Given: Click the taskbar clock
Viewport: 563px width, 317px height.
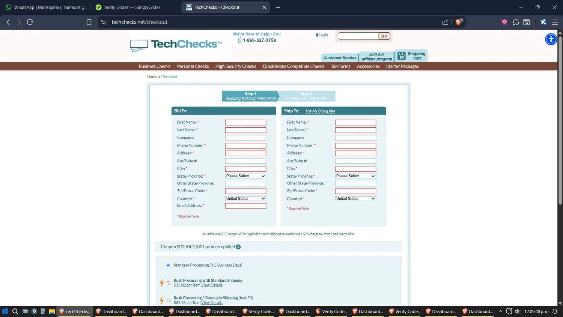Looking at the screenshot, I should pyautogui.click(x=537, y=311).
